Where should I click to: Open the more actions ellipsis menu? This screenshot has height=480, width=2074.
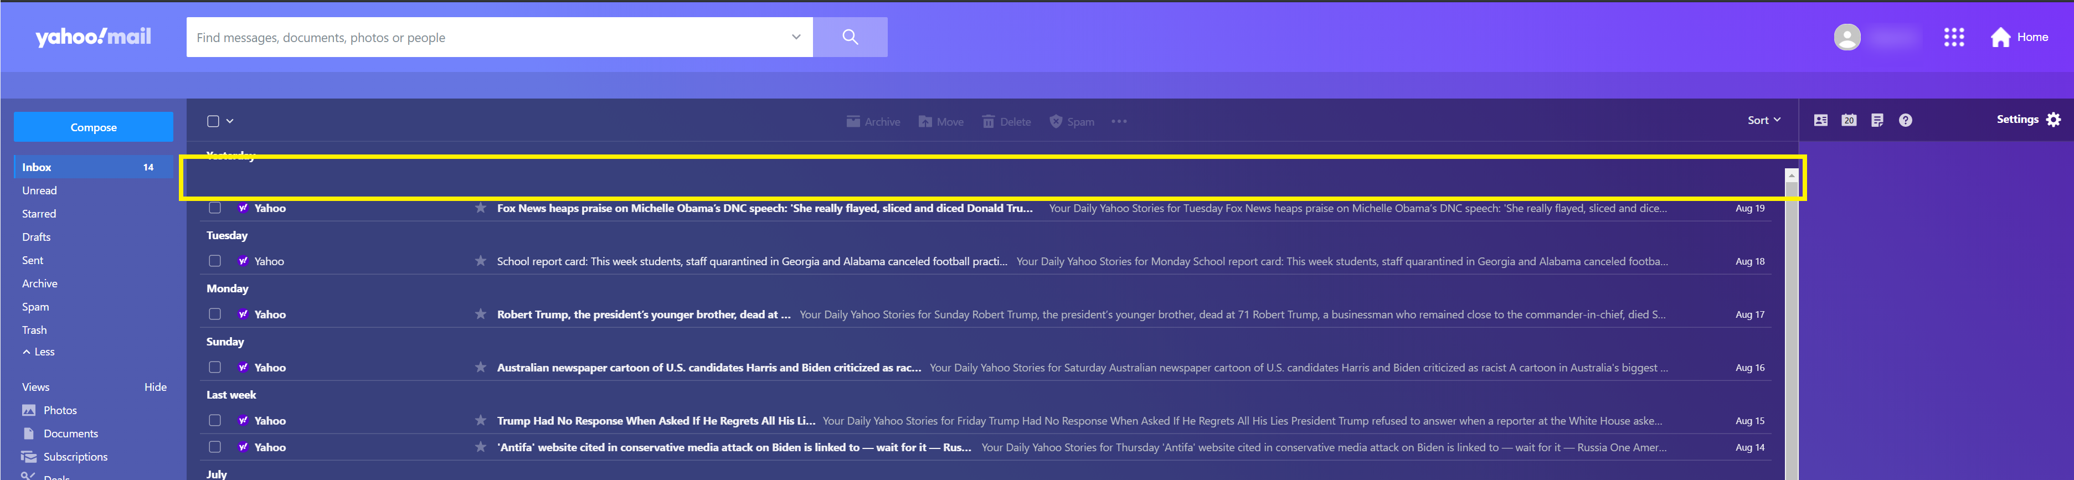[x=1118, y=122]
